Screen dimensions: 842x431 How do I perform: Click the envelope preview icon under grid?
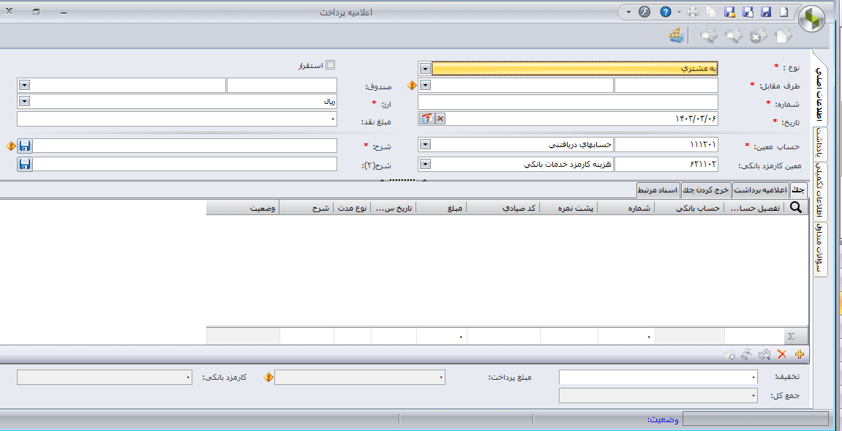764,354
